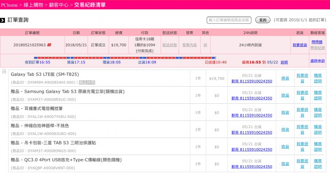Open tracking number link for Galaxy Tab S3 LTE
The image size is (330, 173).
pos(252,81)
